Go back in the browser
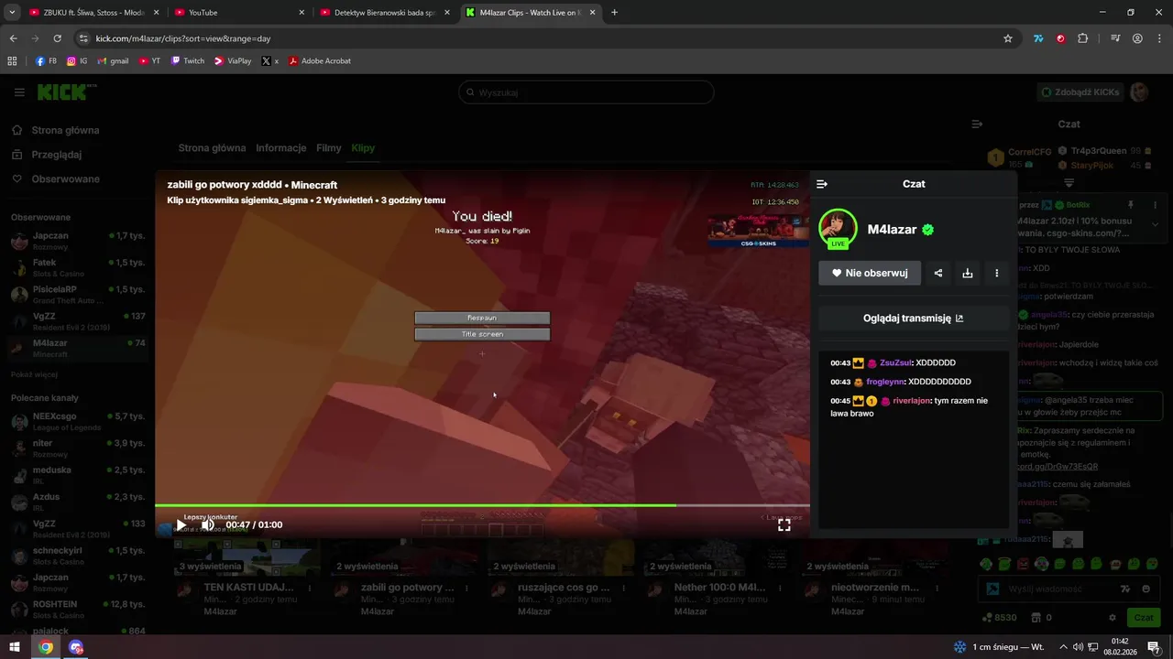1173x659 pixels. (13, 38)
